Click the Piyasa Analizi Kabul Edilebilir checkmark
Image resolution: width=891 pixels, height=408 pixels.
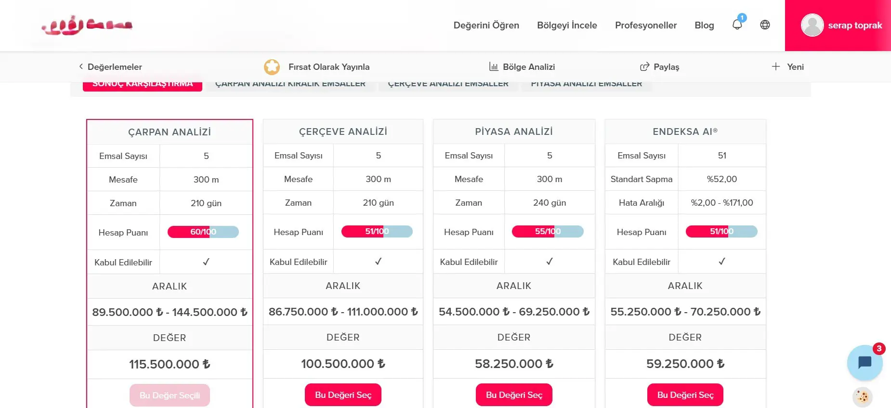click(550, 262)
